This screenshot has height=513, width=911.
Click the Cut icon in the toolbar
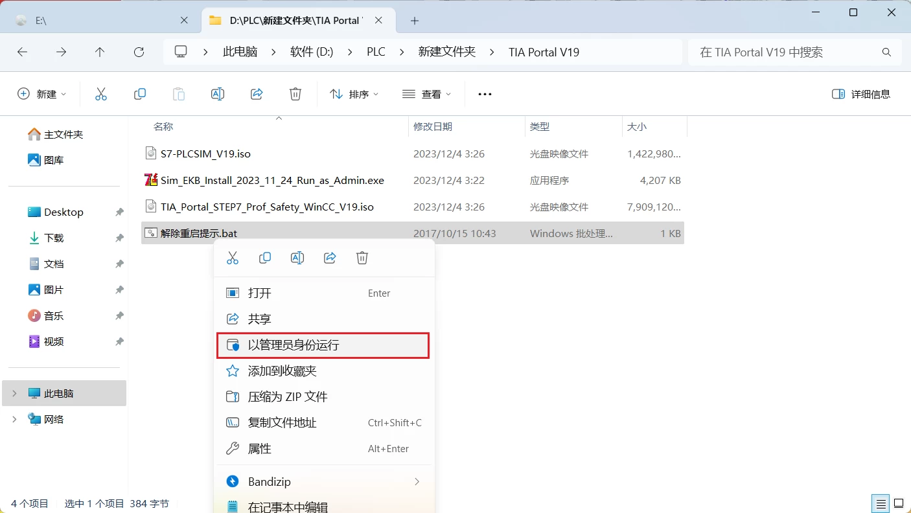point(101,94)
